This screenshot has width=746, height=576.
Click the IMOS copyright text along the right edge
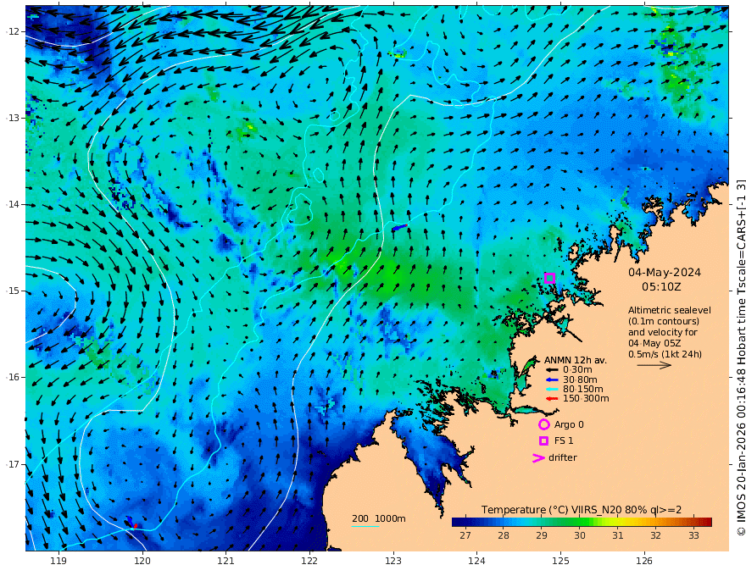click(x=741, y=357)
